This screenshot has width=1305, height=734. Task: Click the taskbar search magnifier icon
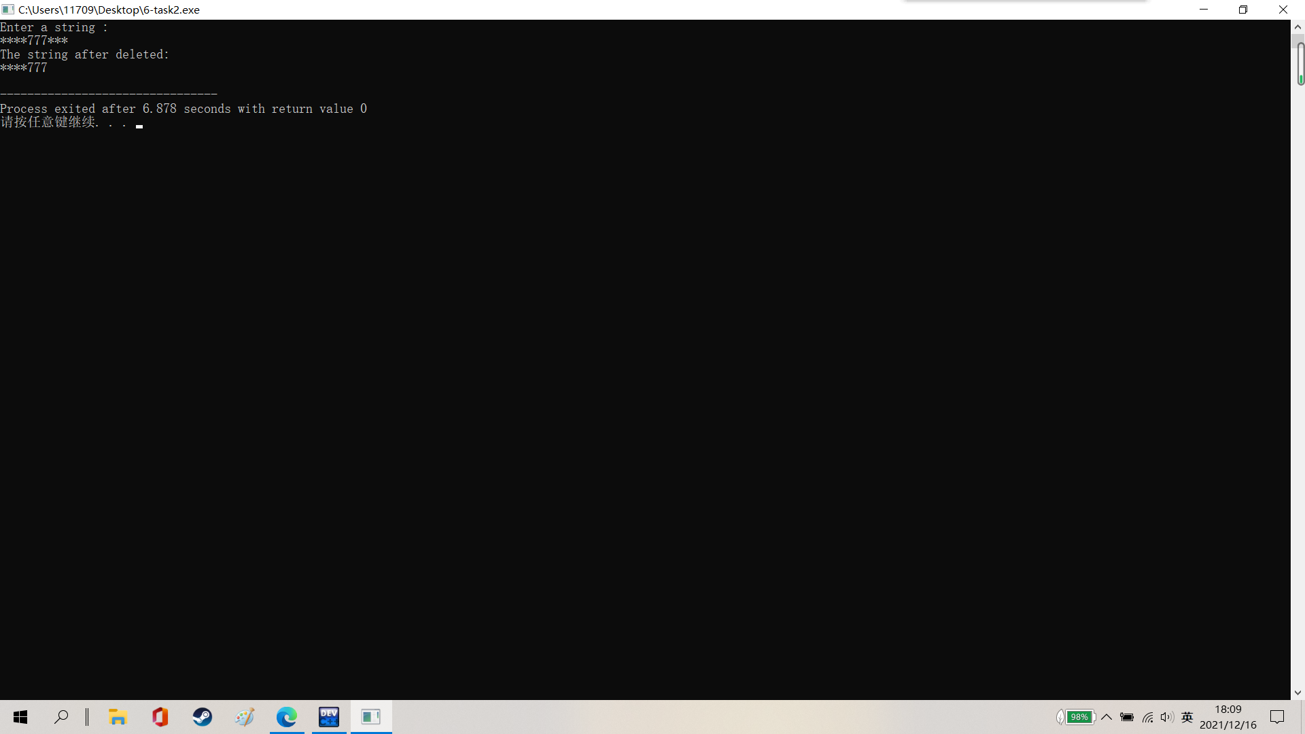(61, 717)
